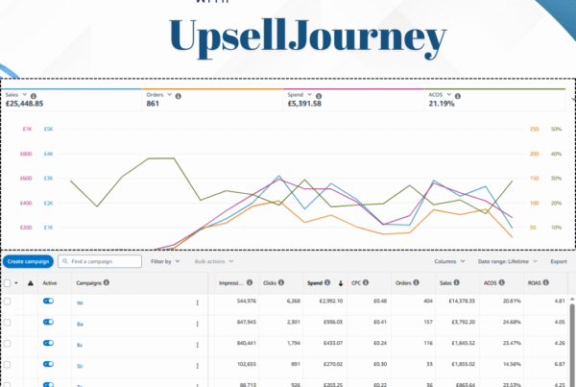
Task: Disable the Active switch in the second campaign row
Action: [49, 322]
